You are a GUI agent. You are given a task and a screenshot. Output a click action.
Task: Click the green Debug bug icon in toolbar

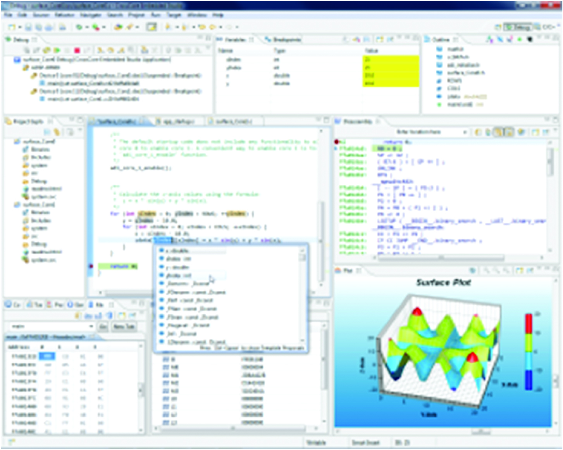point(79,27)
